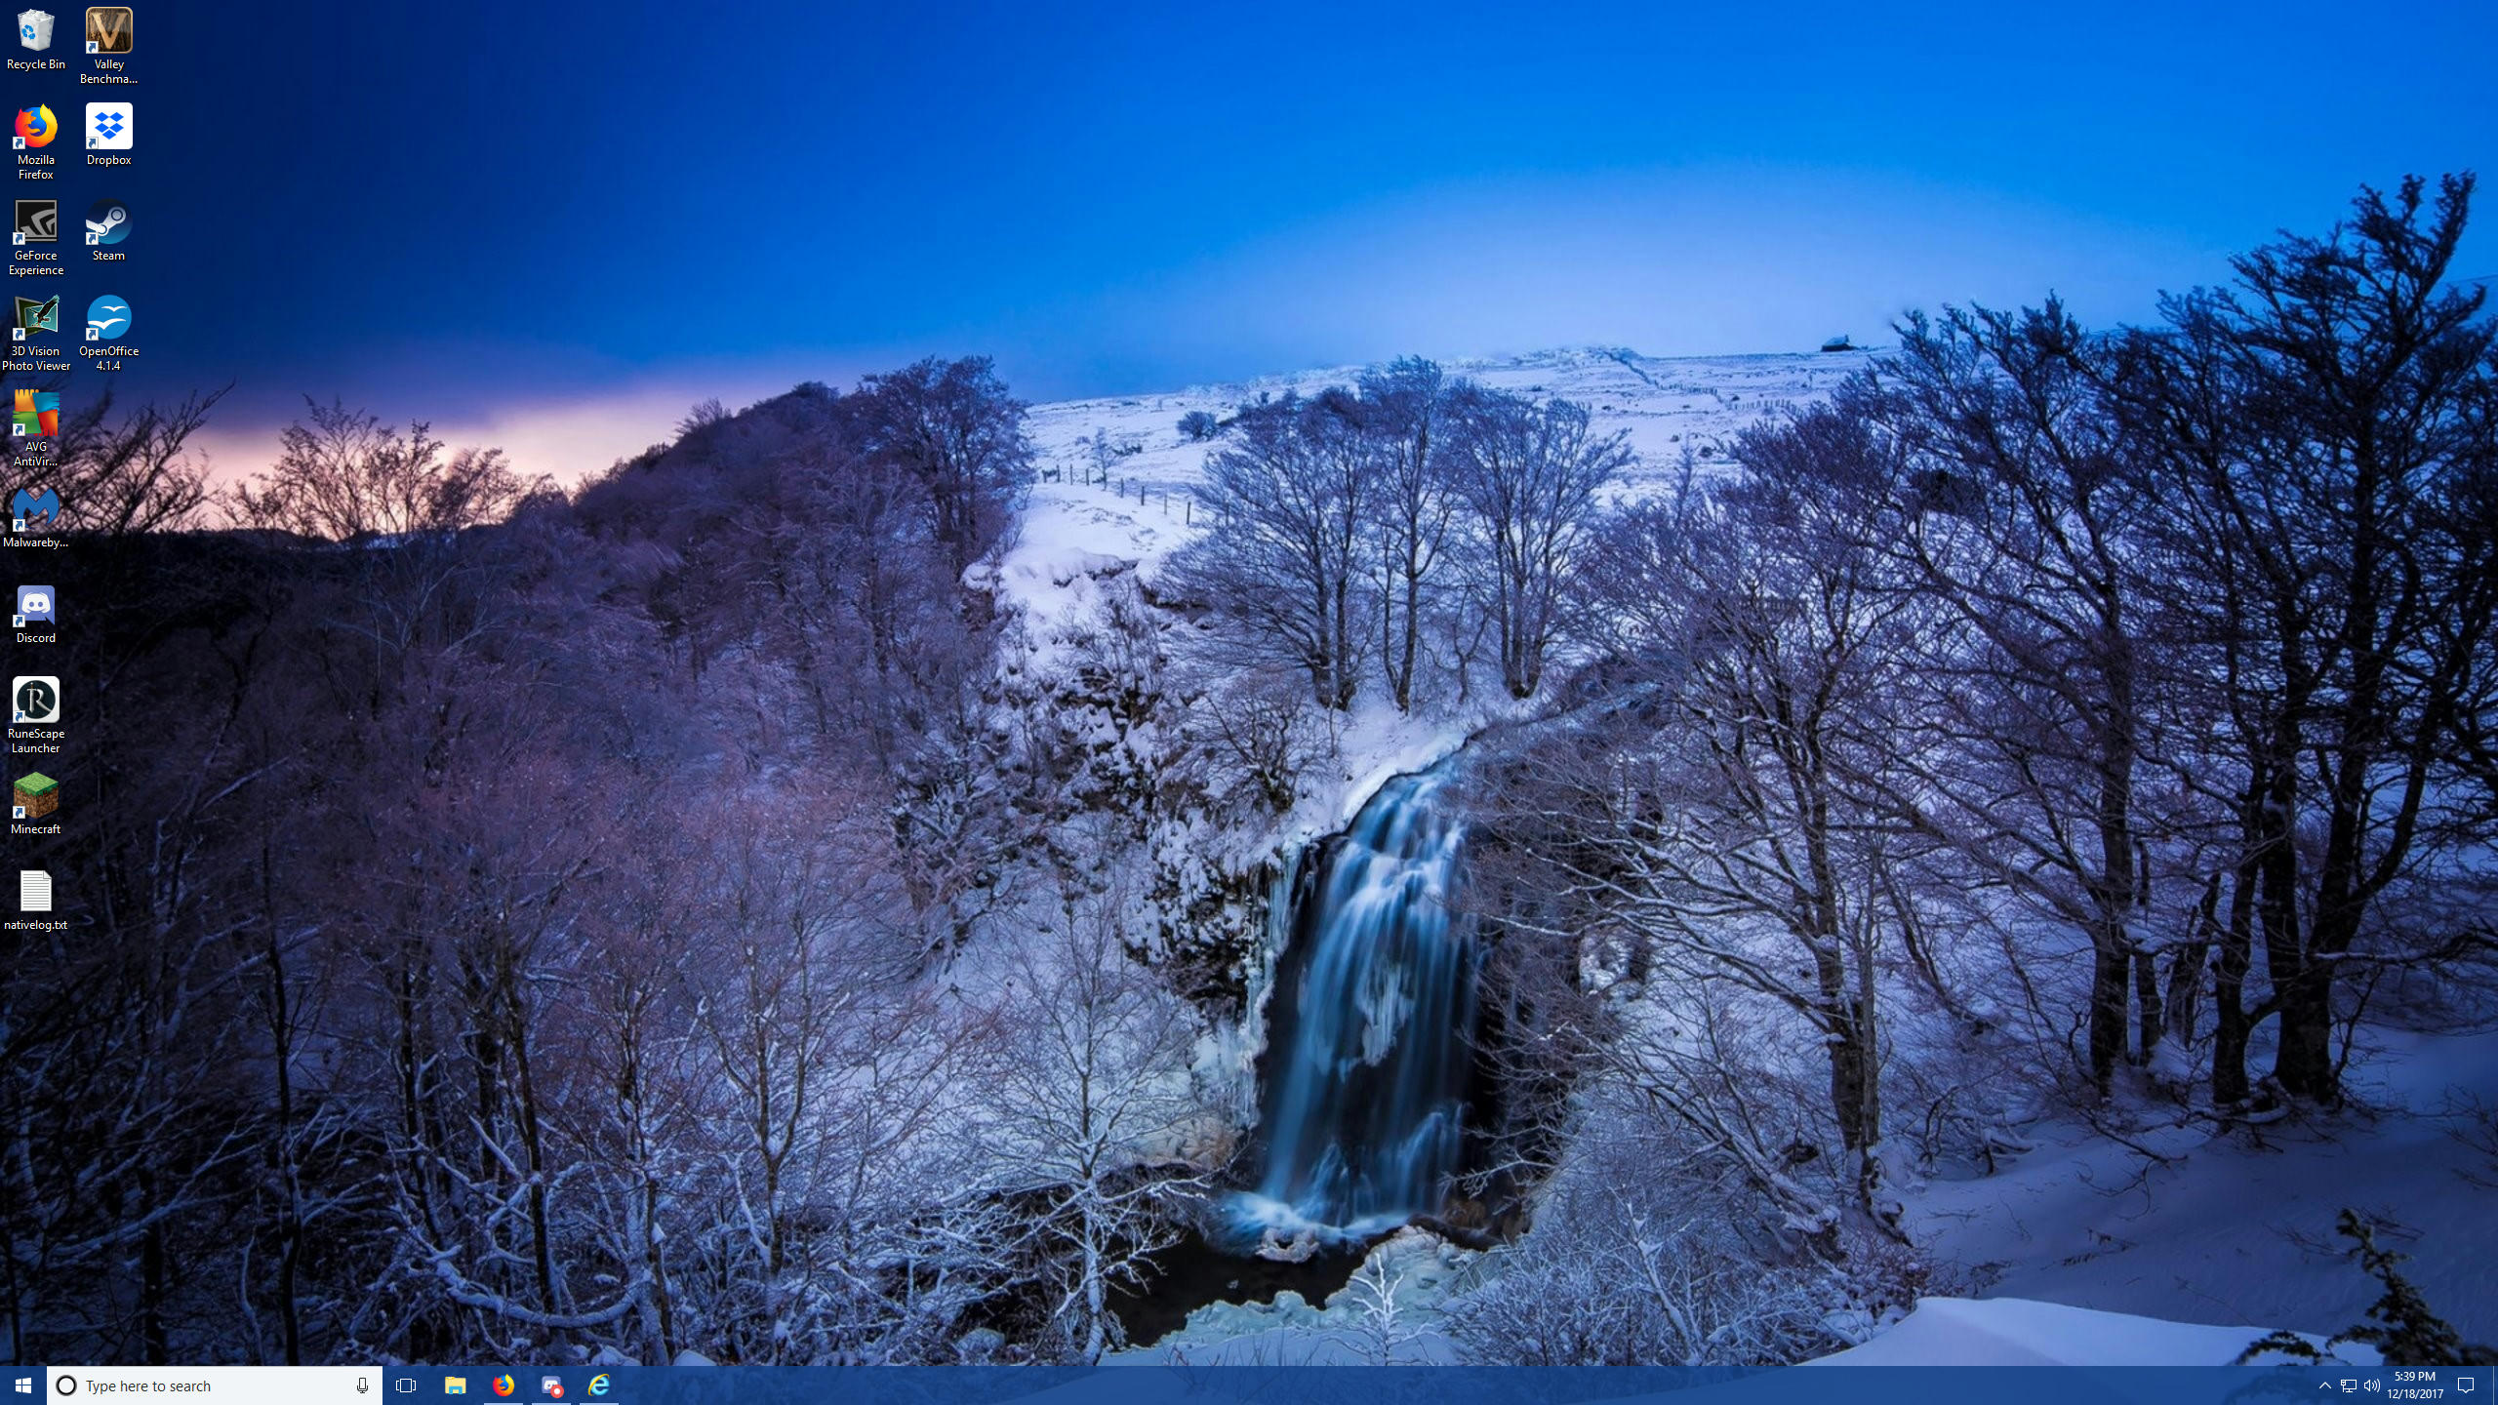Viewport: 2498px width, 1405px height.
Task: Select the Steam desktop icon
Action: pyautogui.click(x=108, y=230)
